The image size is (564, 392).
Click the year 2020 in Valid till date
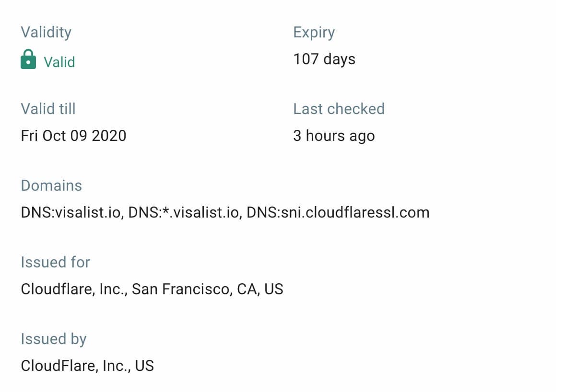pos(109,136)
